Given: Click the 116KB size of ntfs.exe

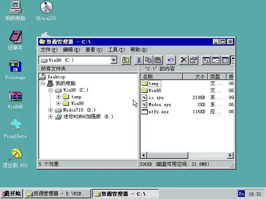Looking at the screenshot, I should (199, 112).
